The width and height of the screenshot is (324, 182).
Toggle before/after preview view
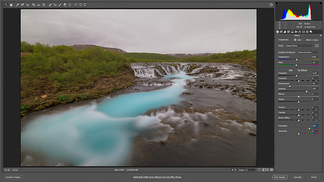[259, 170]
